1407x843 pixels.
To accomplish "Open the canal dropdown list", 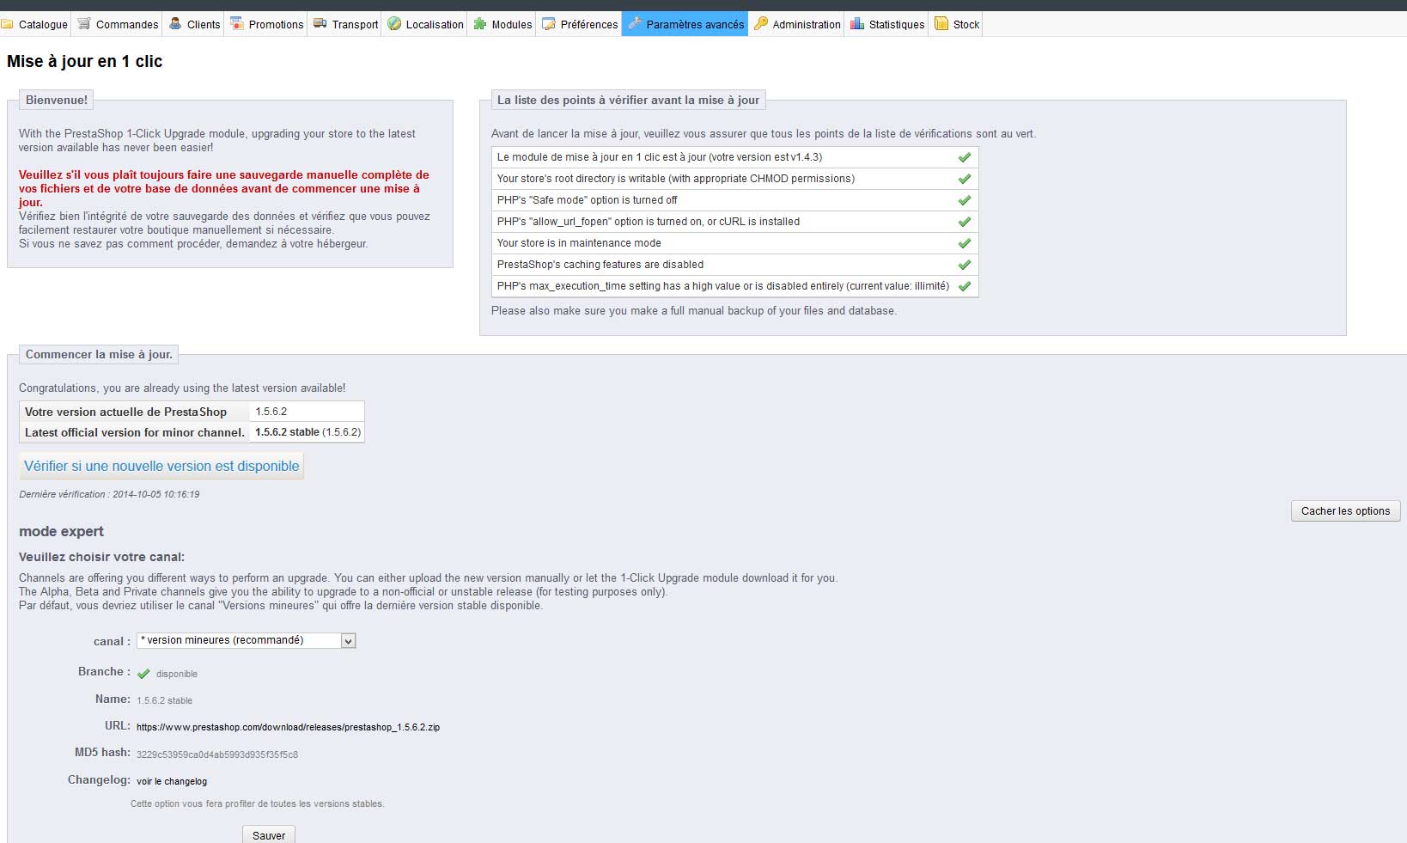I will (x=246, y=640).
